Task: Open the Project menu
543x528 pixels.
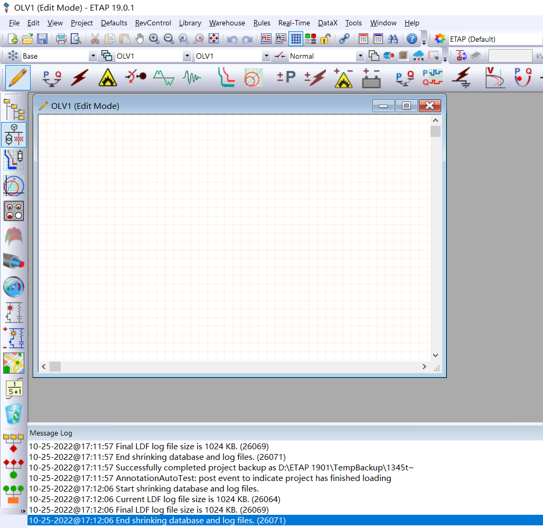Action: coord(82,23)
